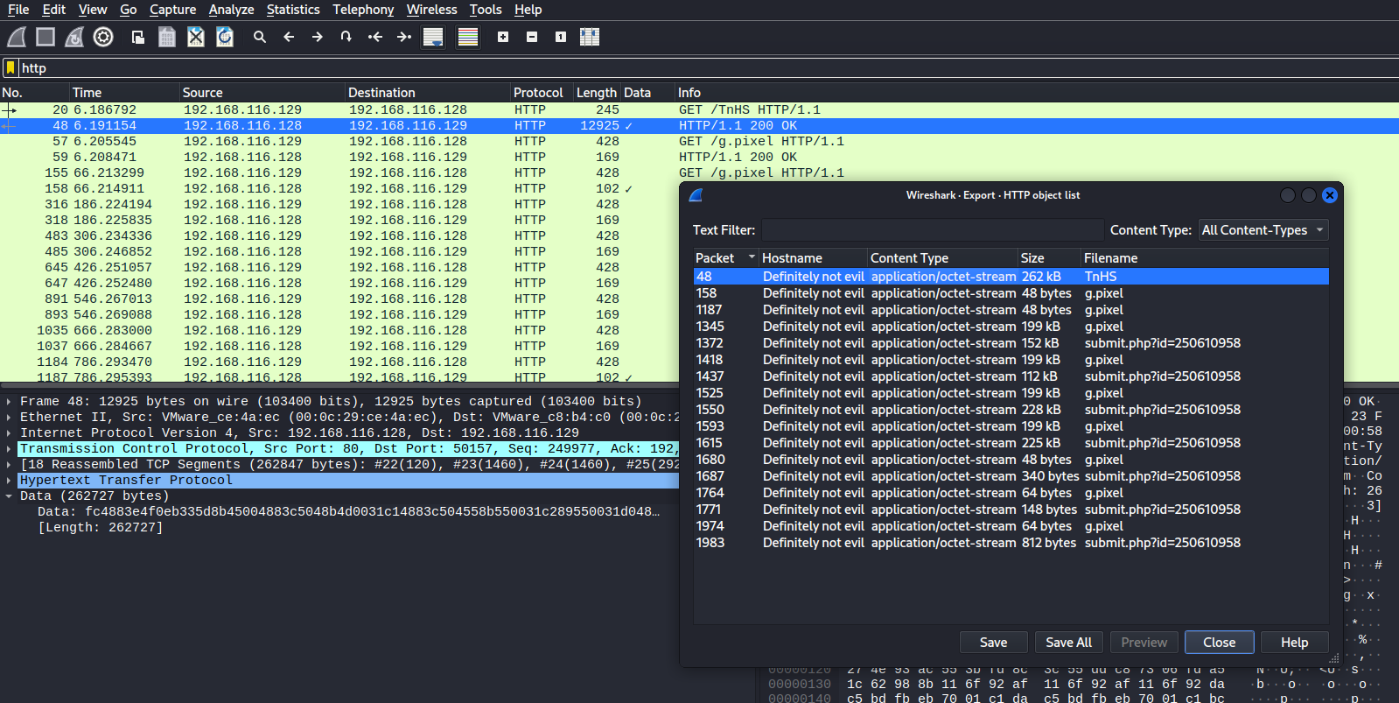This screenshot has height=703, width=1399.
Task: Jump to the last packet using toolbar arrow
Action: pos(403,37)
